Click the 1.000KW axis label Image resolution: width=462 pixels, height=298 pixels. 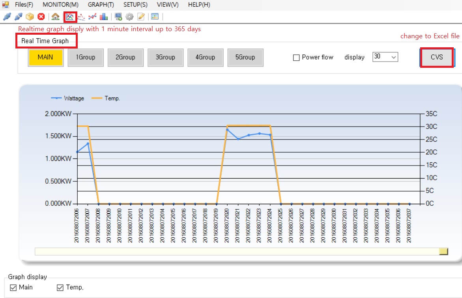pyautogui.click(x=58, y=159)
